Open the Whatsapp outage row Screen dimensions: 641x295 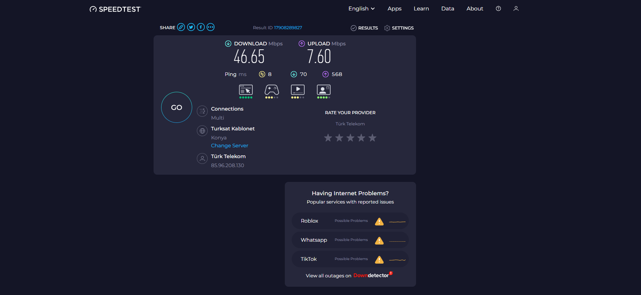350,240
